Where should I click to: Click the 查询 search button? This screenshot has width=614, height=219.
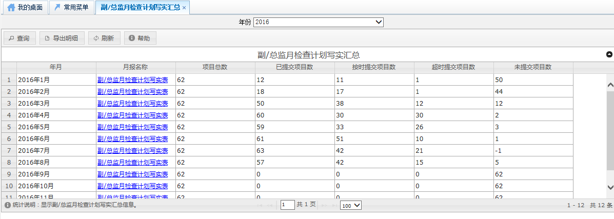(x=19, y=38)
